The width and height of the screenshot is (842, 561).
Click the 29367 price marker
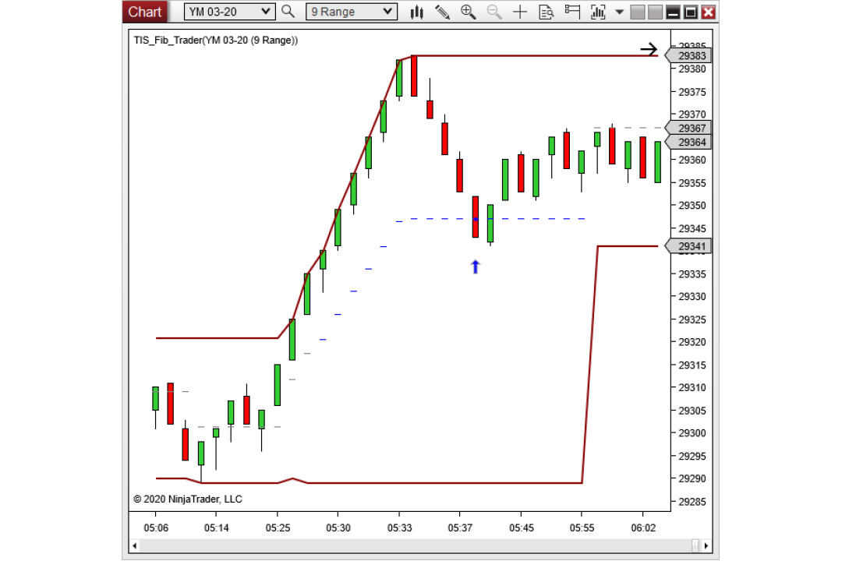(689, 128)
